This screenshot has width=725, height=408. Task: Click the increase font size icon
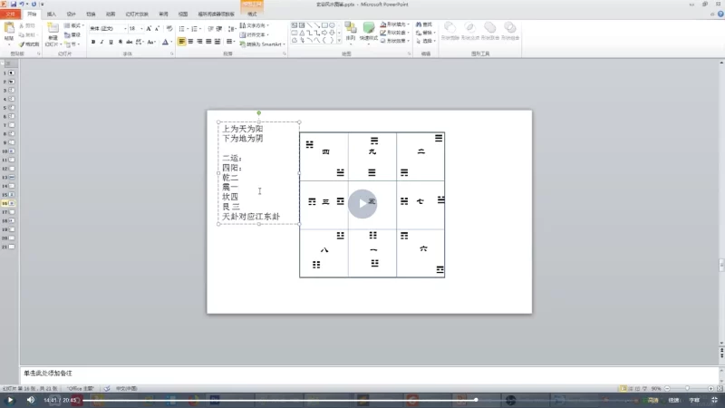tap(147, 28)
